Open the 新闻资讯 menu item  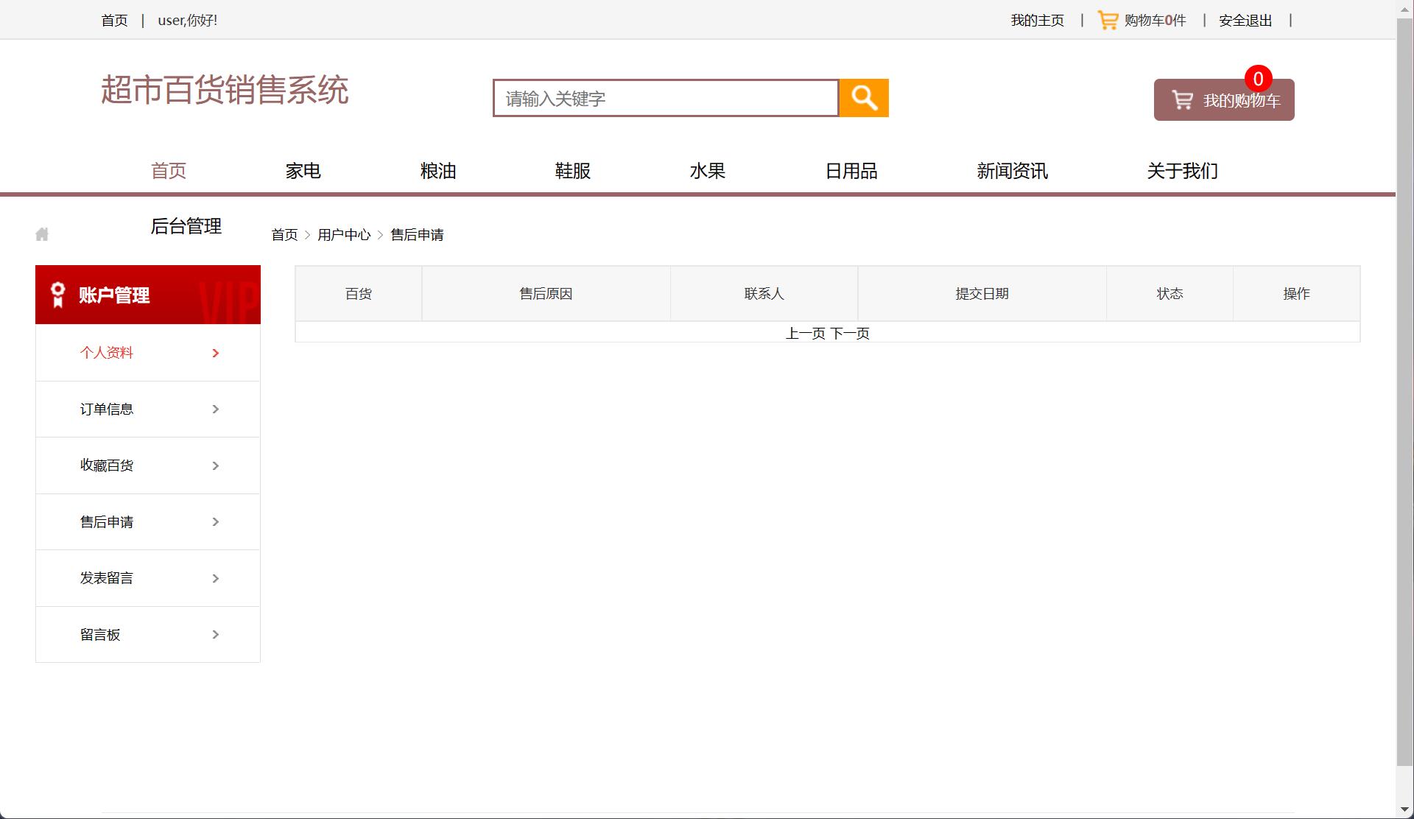click(x=1012, y=171)
